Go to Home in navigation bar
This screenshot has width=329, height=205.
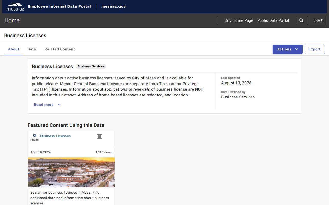[12, 20]
